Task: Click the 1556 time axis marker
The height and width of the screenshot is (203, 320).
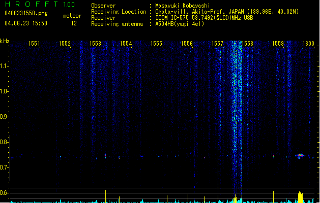Action: [x=187, y=44]
